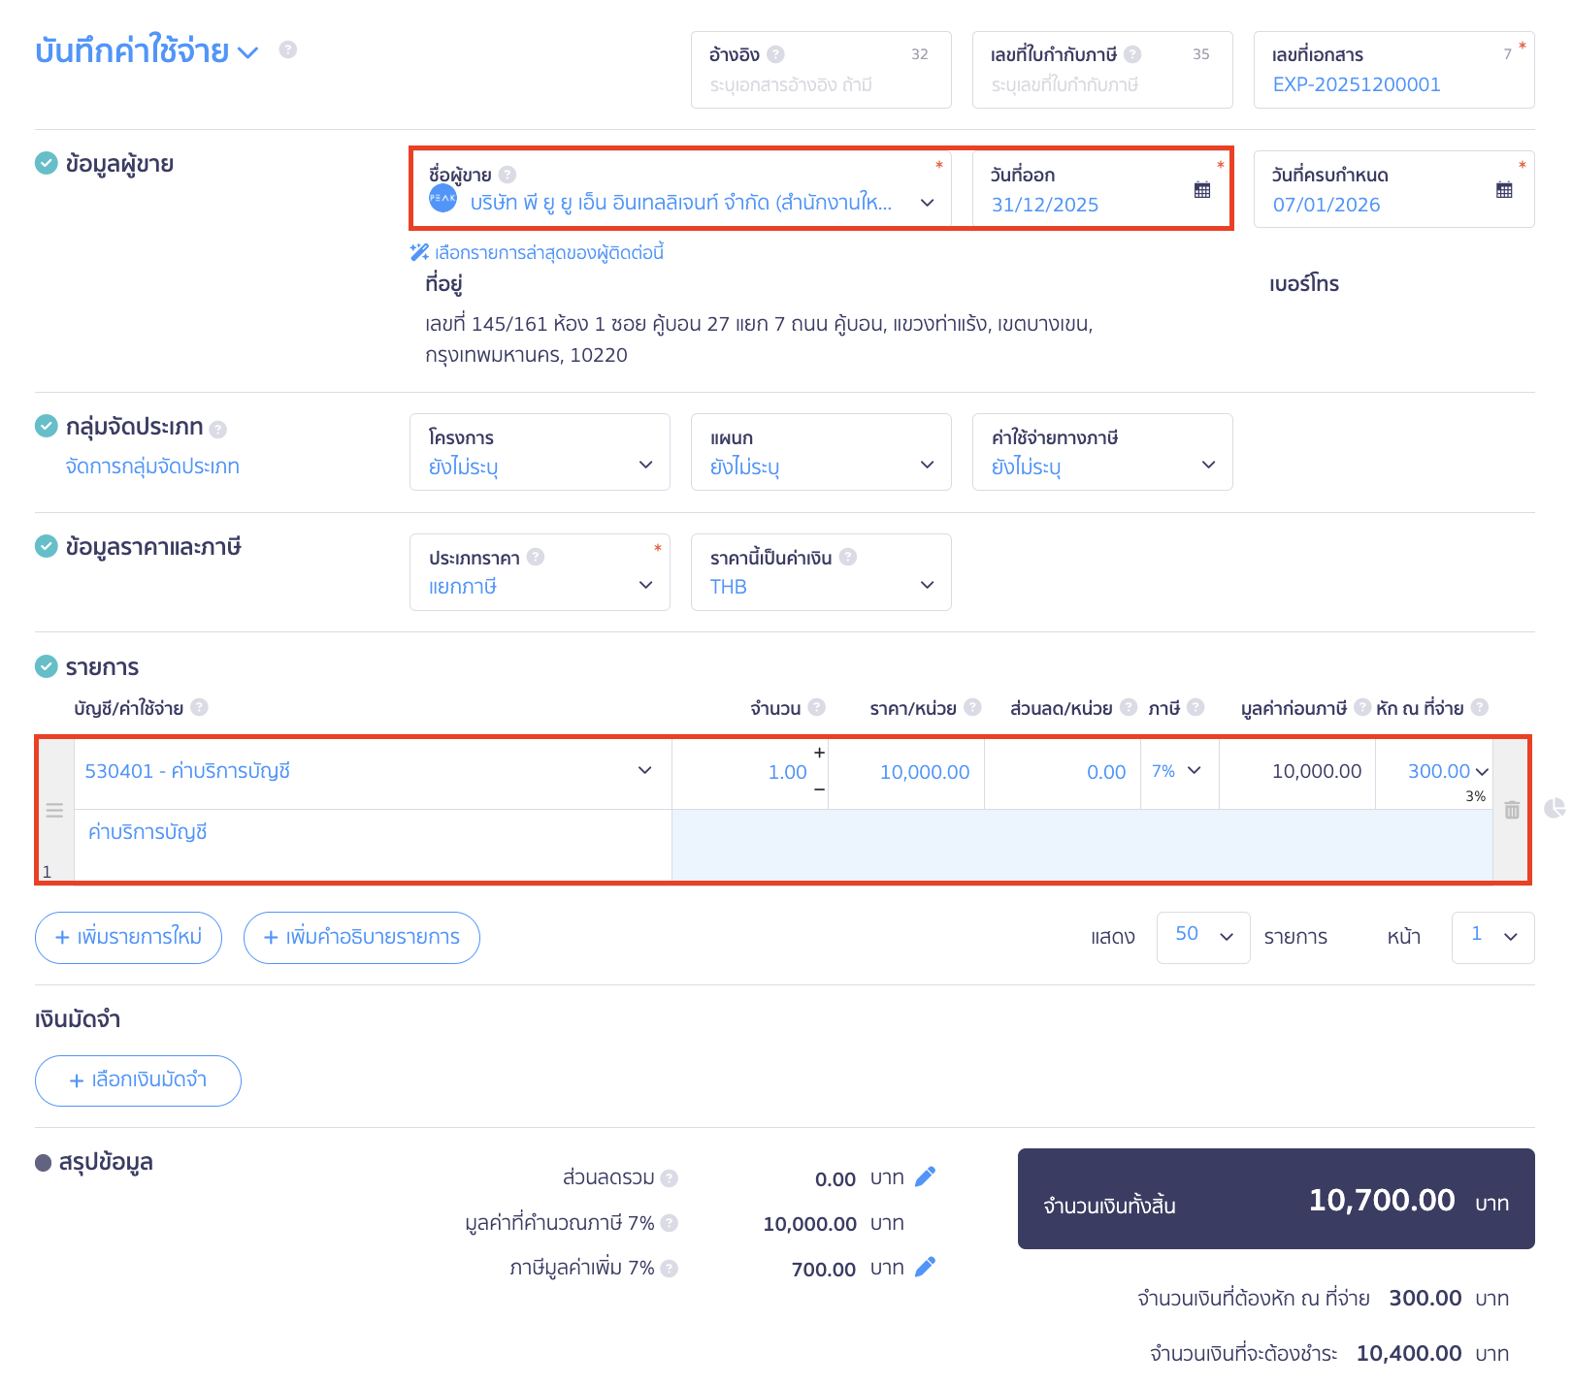This screenshot has width=1572, height=1385.
Task: Click add new item button
Action: [128, 937]
